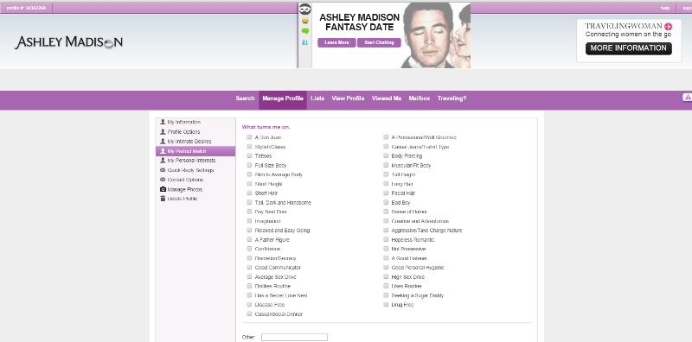Check the A Don Juan checkbox
Viewport: 692px width, 342px height.
(249, 137)
